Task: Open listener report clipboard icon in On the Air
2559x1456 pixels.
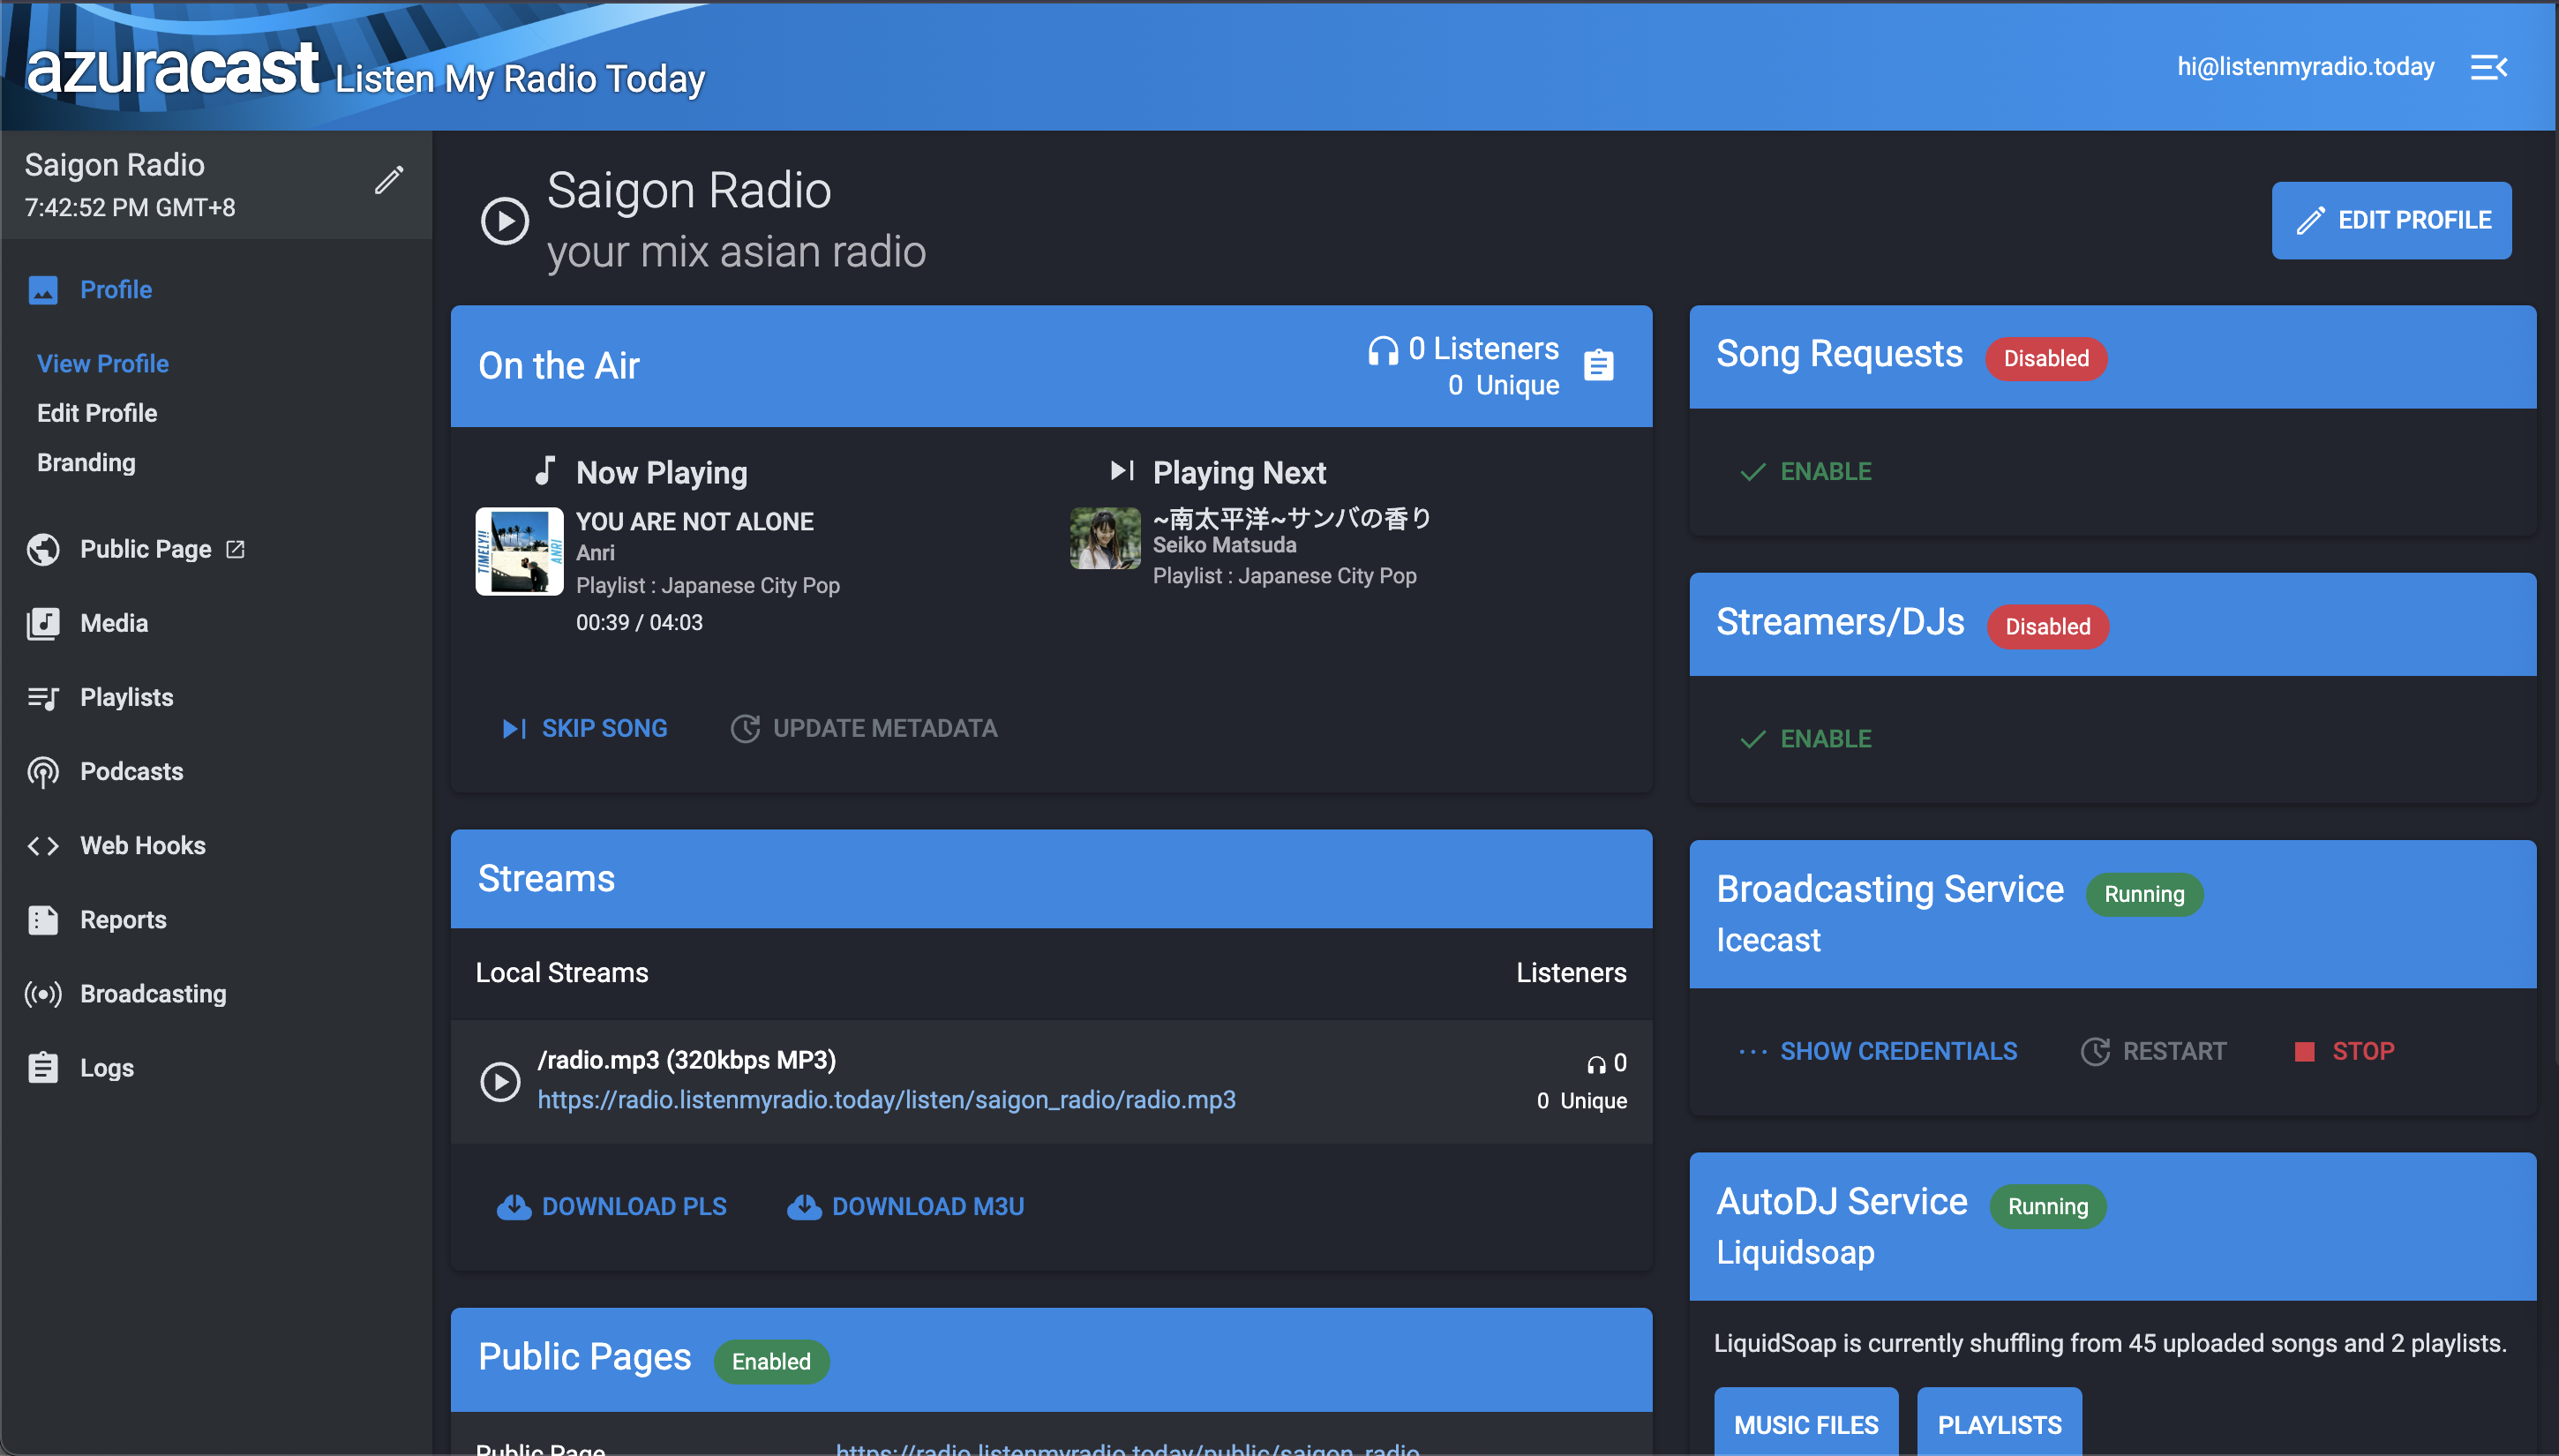Action: 1598,365
